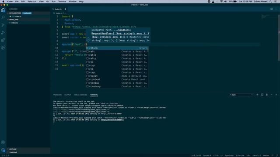Open the View menu
The image size is (280, 157).
click(41, 1)
